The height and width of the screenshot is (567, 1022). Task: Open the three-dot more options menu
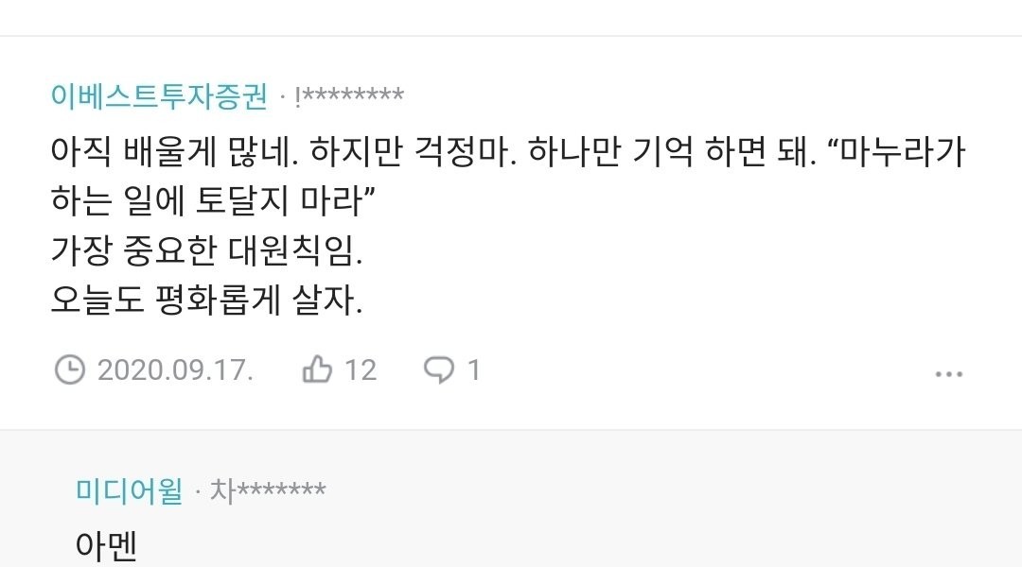pos(948,374)
